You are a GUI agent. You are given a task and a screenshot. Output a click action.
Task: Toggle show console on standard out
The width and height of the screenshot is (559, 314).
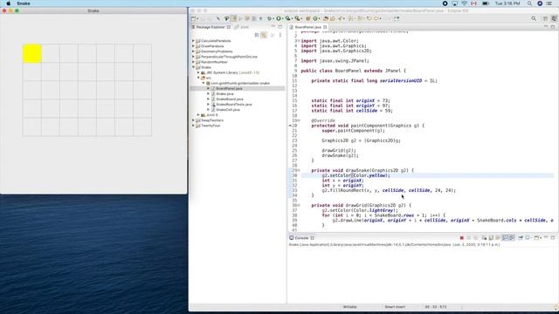(x=506, y=238)
